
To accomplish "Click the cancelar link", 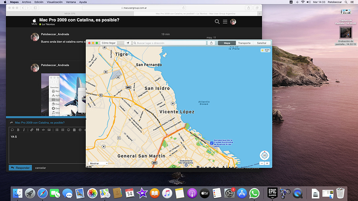I will (x=40, y=168).
